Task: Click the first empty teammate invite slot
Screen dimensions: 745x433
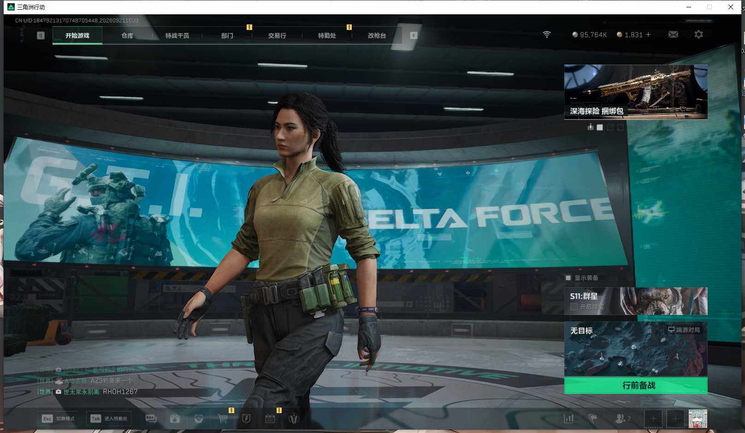Action: 653,419
